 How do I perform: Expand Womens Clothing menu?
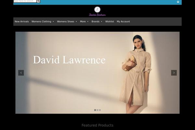pyautogui.click(x=43, y=21)
